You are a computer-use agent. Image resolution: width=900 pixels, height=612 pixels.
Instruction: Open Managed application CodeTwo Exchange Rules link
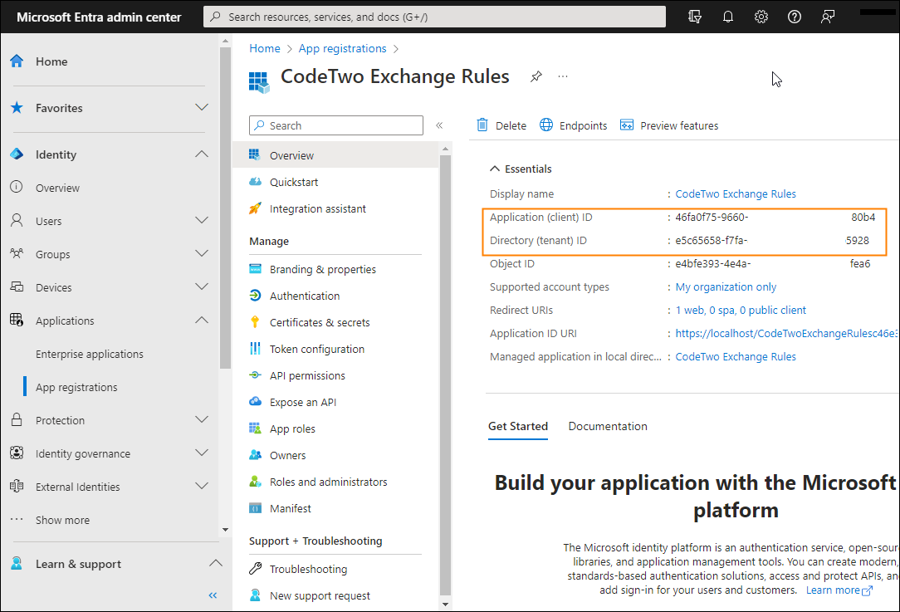tap(736, 356)
